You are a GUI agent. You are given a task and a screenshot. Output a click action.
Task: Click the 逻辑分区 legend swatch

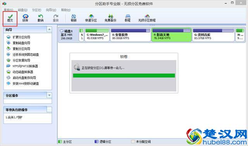pyautogui.click(x=96, y=141)
